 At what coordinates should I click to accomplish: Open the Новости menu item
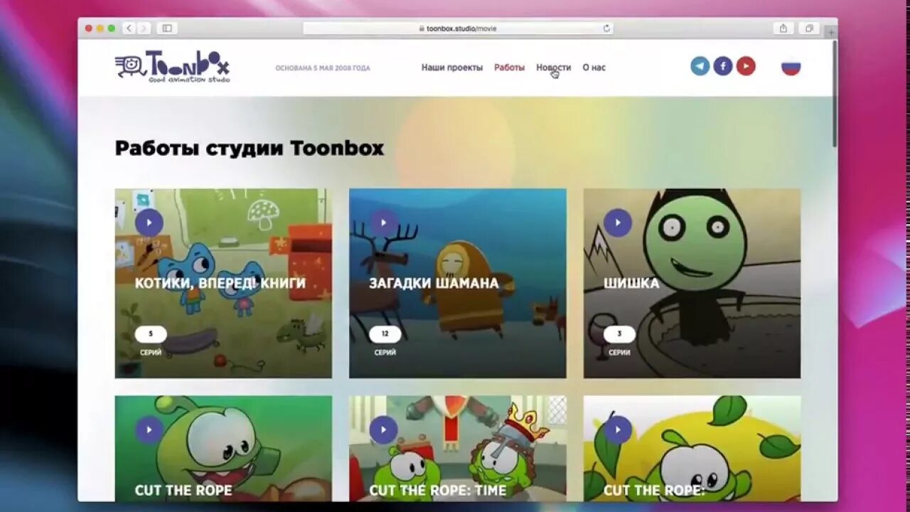pyautogui.click(x=554, y=68)
